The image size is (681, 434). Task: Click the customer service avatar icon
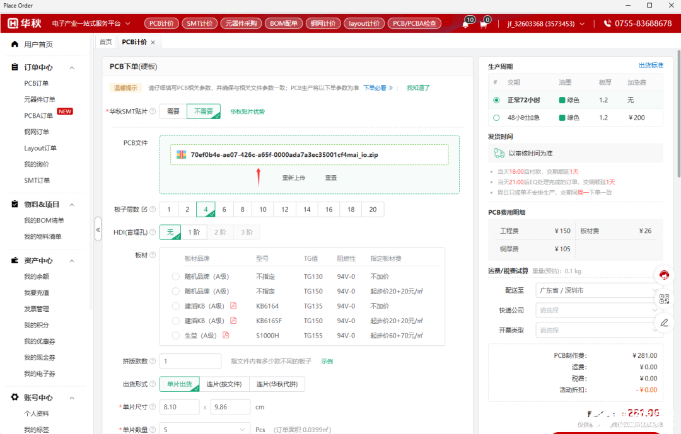point(663,275)
